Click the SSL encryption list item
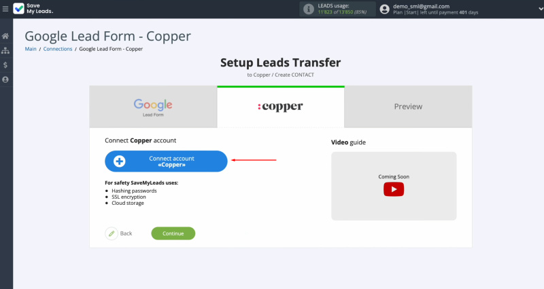The width and height of the screenshot is (544, 289). point(129,197)
